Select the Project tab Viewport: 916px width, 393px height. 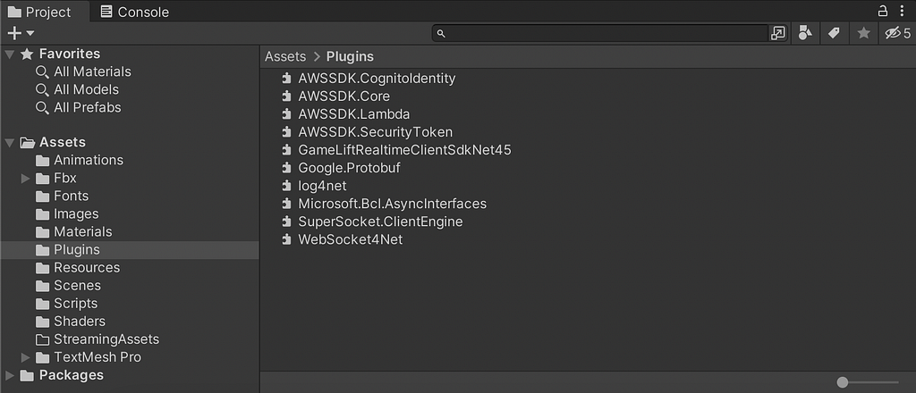coord(38,12)
